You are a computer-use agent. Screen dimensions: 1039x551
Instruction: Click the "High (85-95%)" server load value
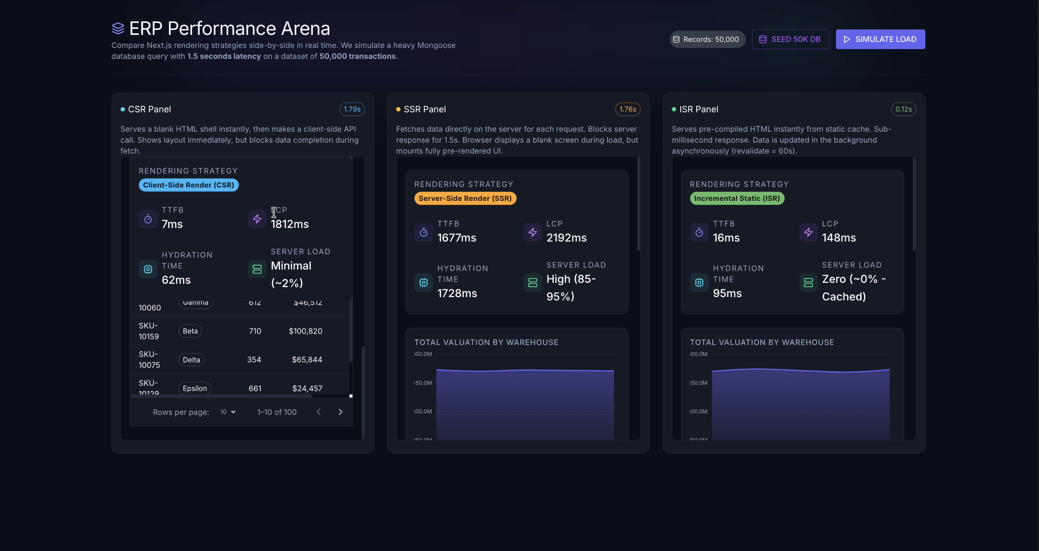(x=571, y=288)
